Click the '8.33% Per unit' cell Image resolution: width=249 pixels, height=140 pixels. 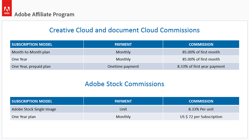click(201, 109)
